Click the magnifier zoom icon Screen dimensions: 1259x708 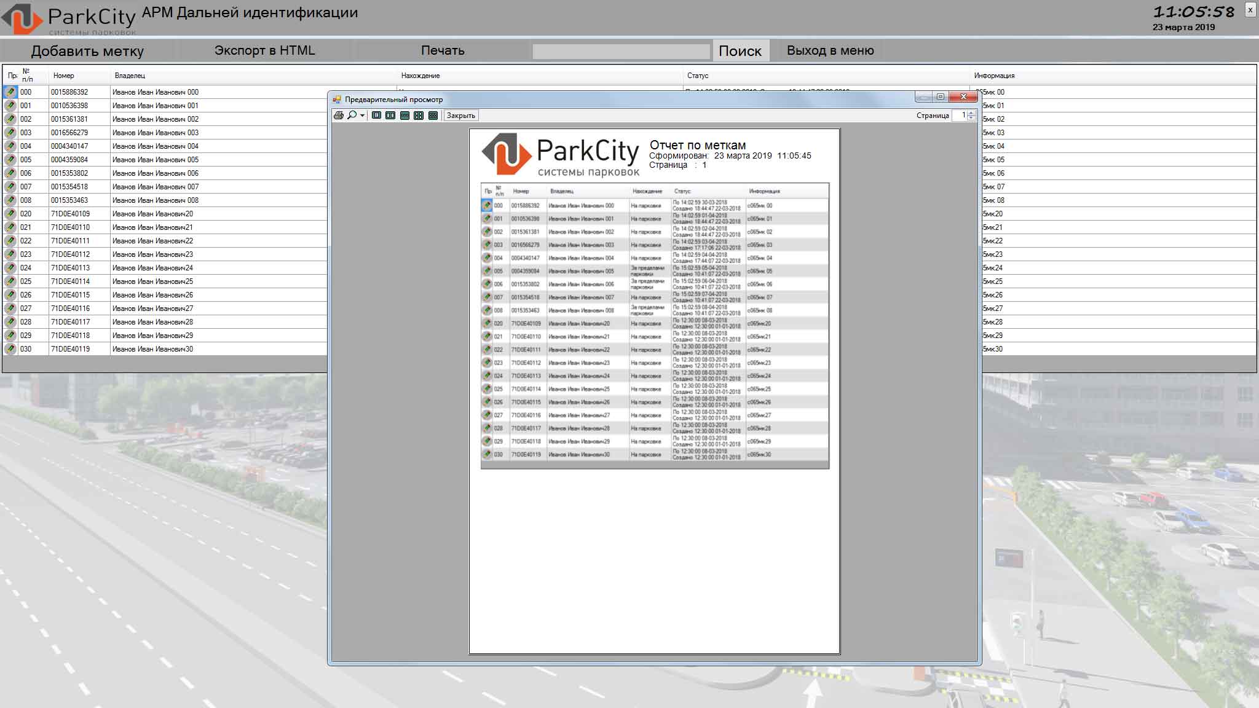(x=352, y=116)
